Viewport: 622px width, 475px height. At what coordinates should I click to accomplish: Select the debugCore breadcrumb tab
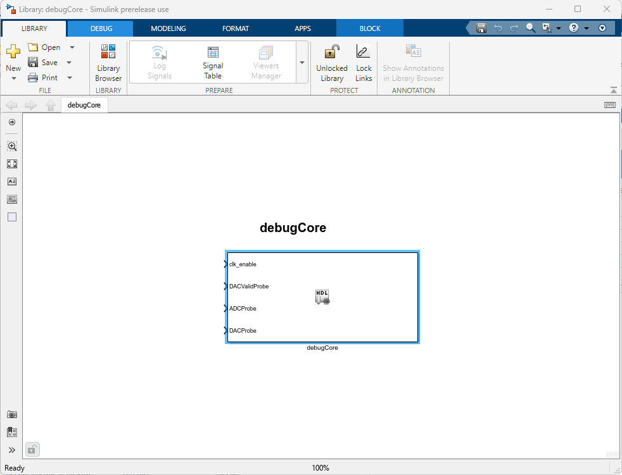84,105
